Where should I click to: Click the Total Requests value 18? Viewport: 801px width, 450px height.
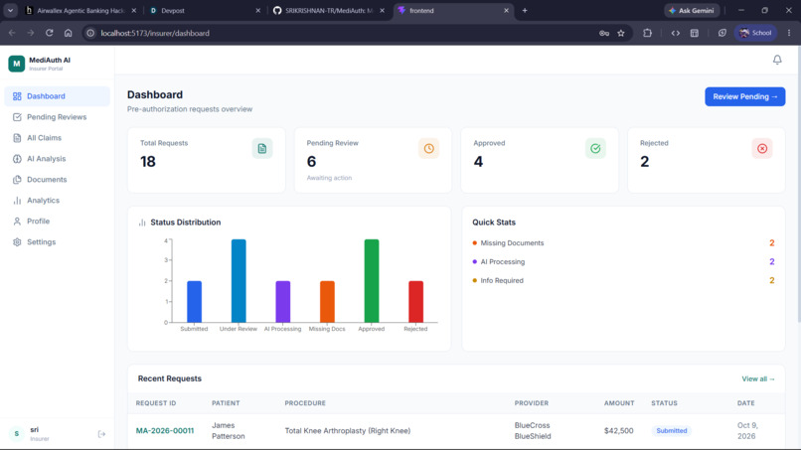[x=148, y=162]
